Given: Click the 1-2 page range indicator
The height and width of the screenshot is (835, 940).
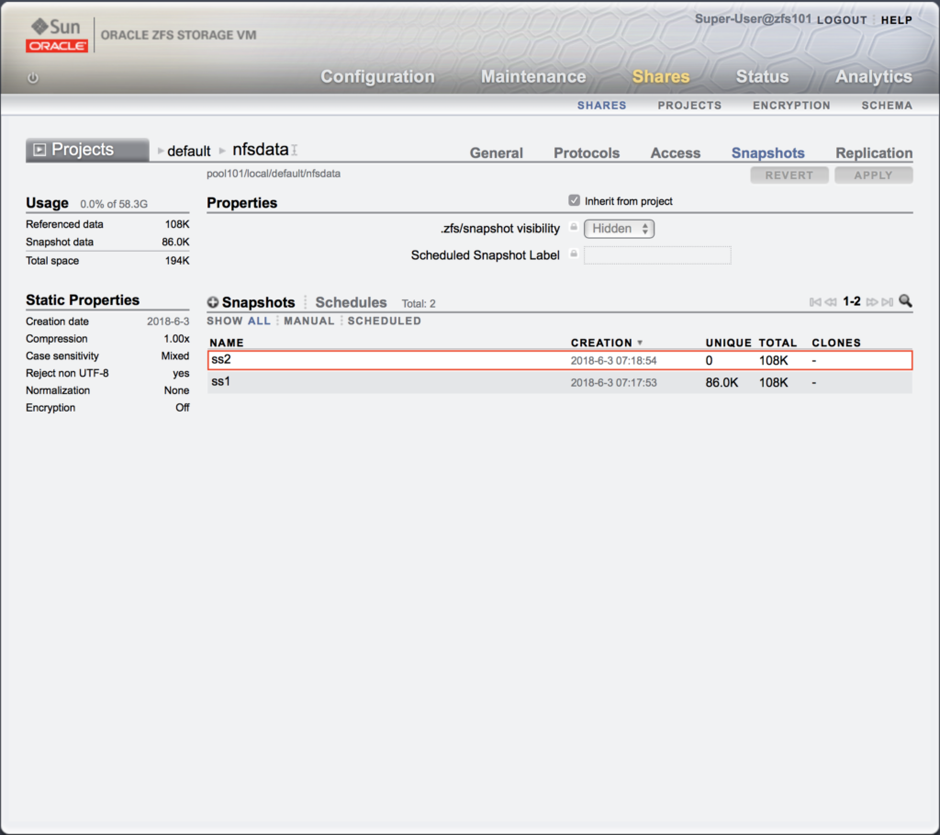Looking at the screenshot, I should click(851, 301).
